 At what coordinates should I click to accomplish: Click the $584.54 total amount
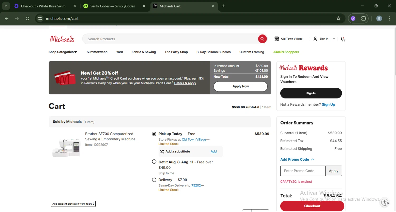(x=333, y=196)
